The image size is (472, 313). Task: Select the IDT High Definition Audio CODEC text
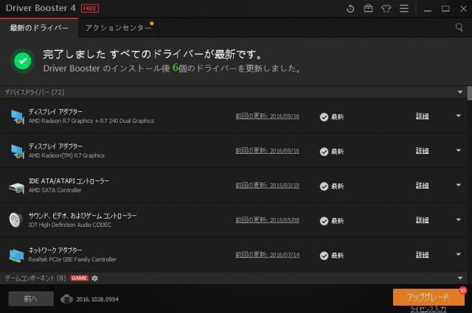(70, 225)
